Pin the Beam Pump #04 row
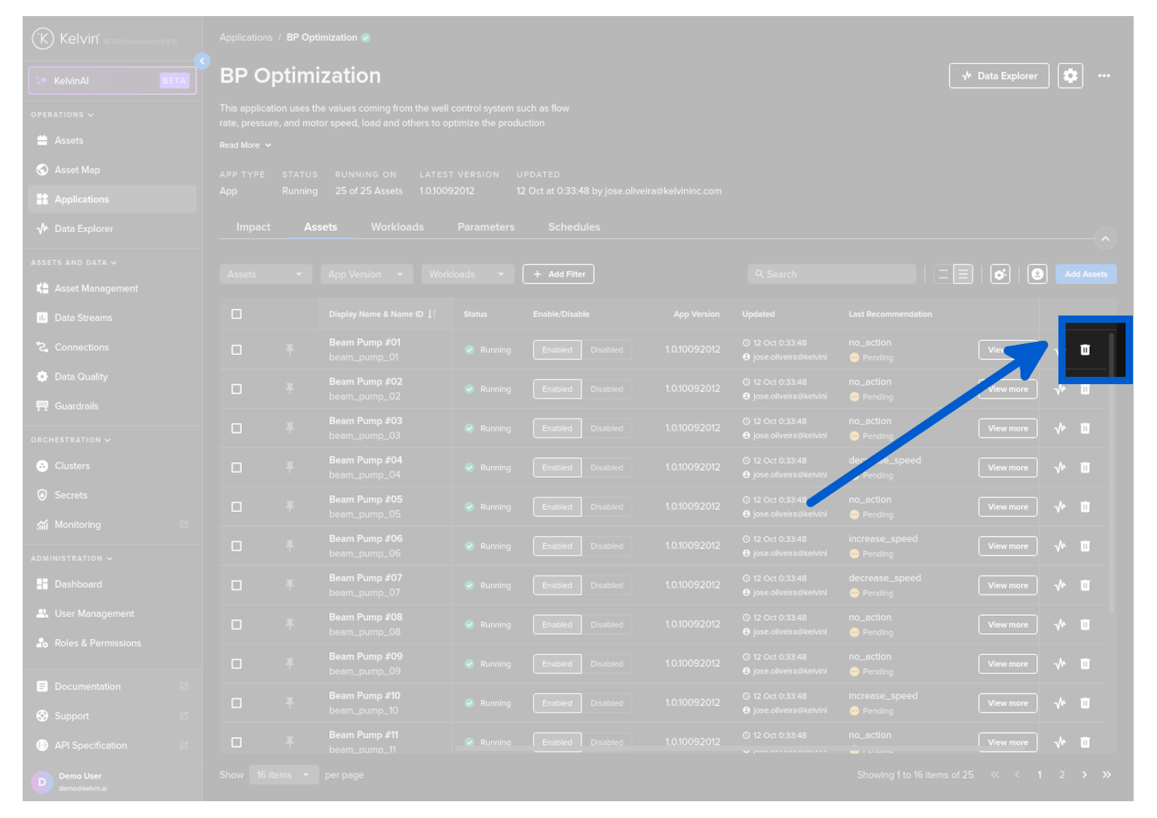Viewport: 1157px width, 818px height. 290,467
